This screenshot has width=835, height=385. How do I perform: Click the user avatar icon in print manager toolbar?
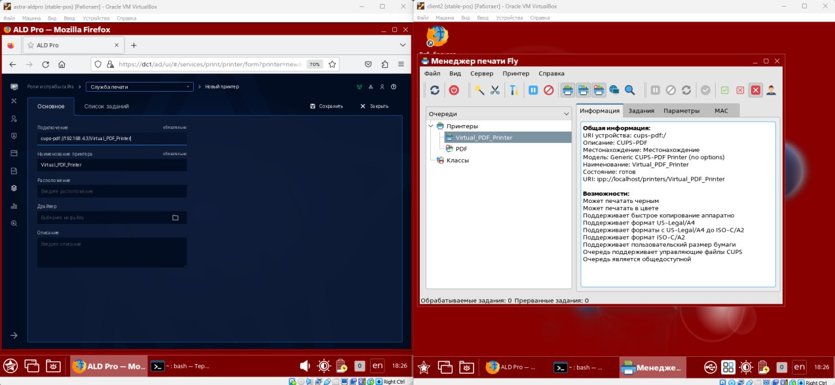tap(771, 90)
